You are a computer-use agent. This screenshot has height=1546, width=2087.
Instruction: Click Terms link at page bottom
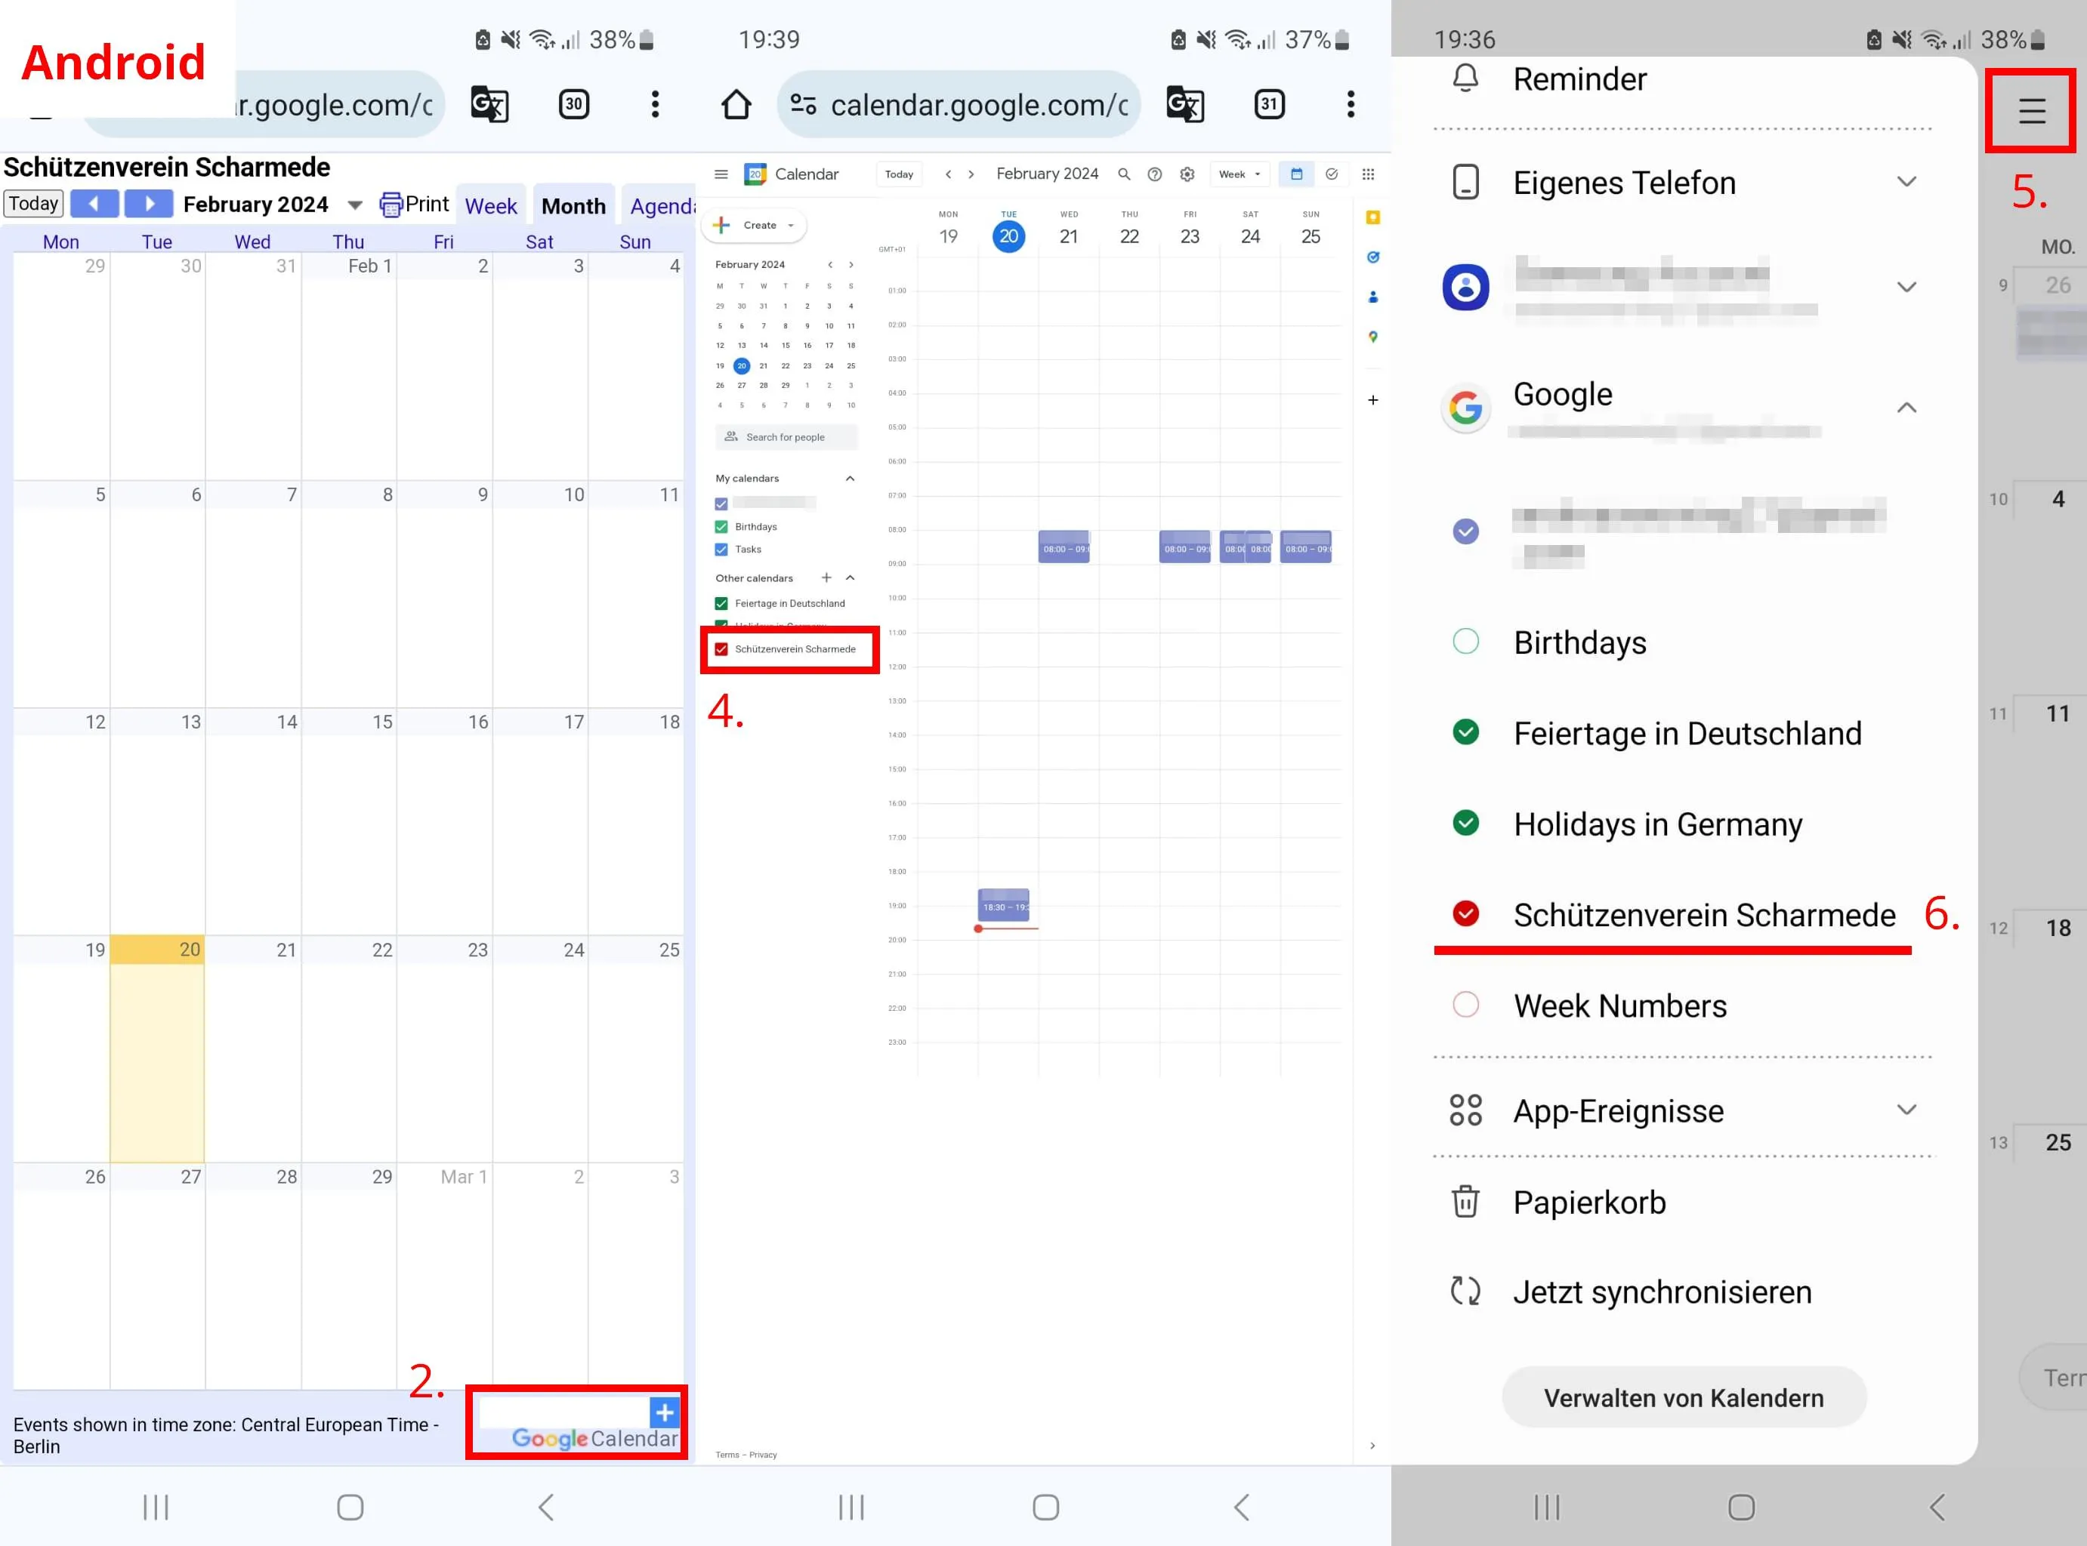(x=727, y=1455)
